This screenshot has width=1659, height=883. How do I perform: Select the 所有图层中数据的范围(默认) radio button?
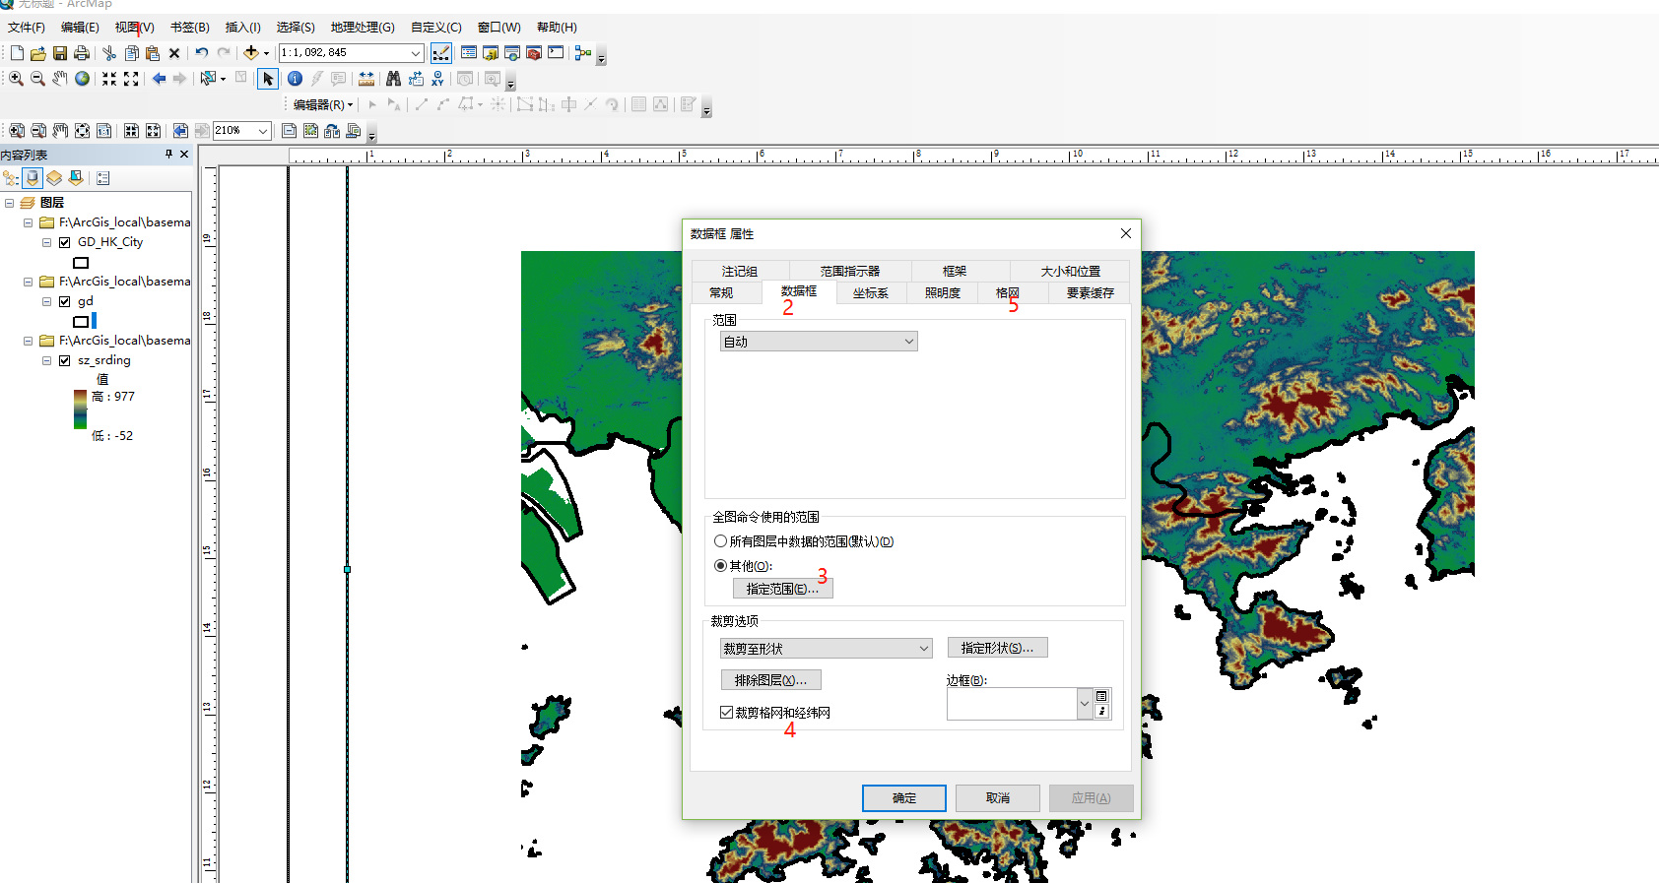click(720, 541)
